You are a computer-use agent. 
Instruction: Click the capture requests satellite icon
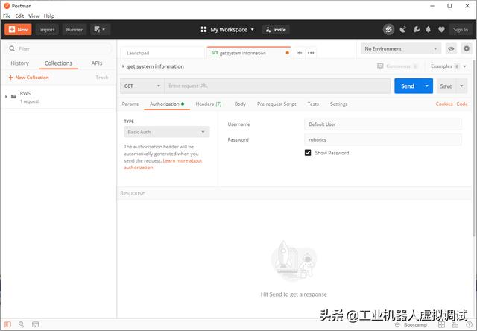(402, 30)
